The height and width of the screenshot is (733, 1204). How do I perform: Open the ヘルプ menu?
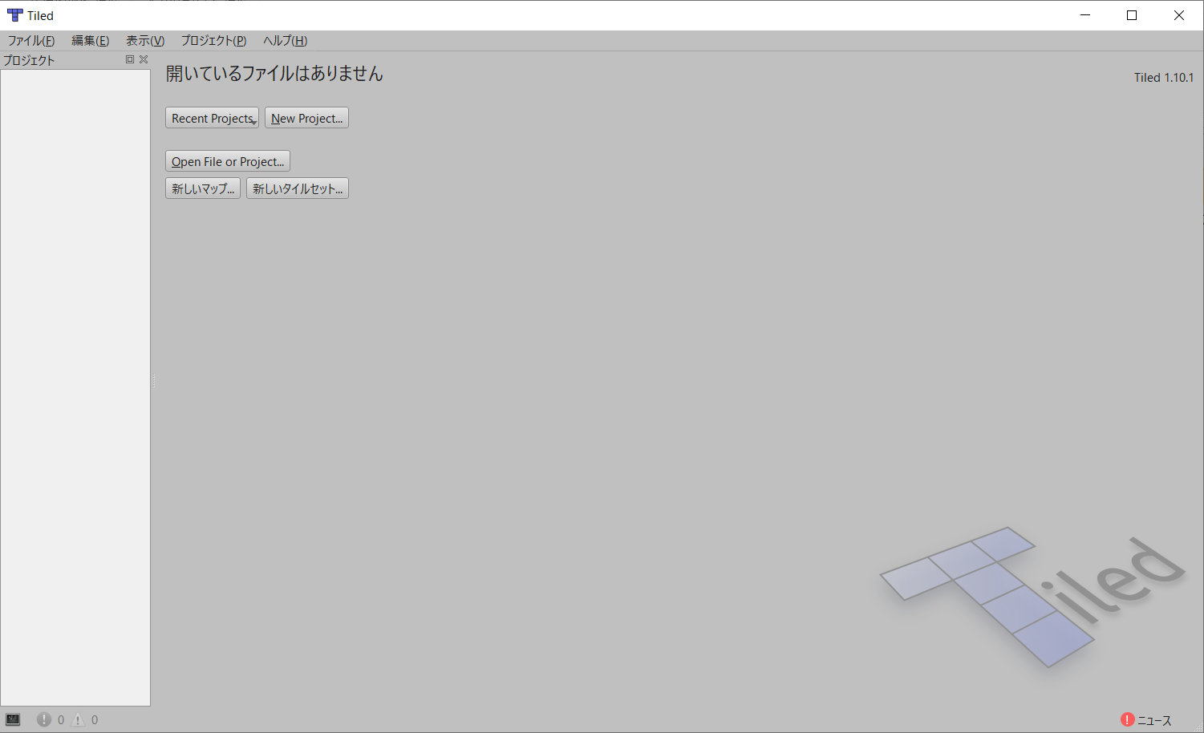coord(285,40)
